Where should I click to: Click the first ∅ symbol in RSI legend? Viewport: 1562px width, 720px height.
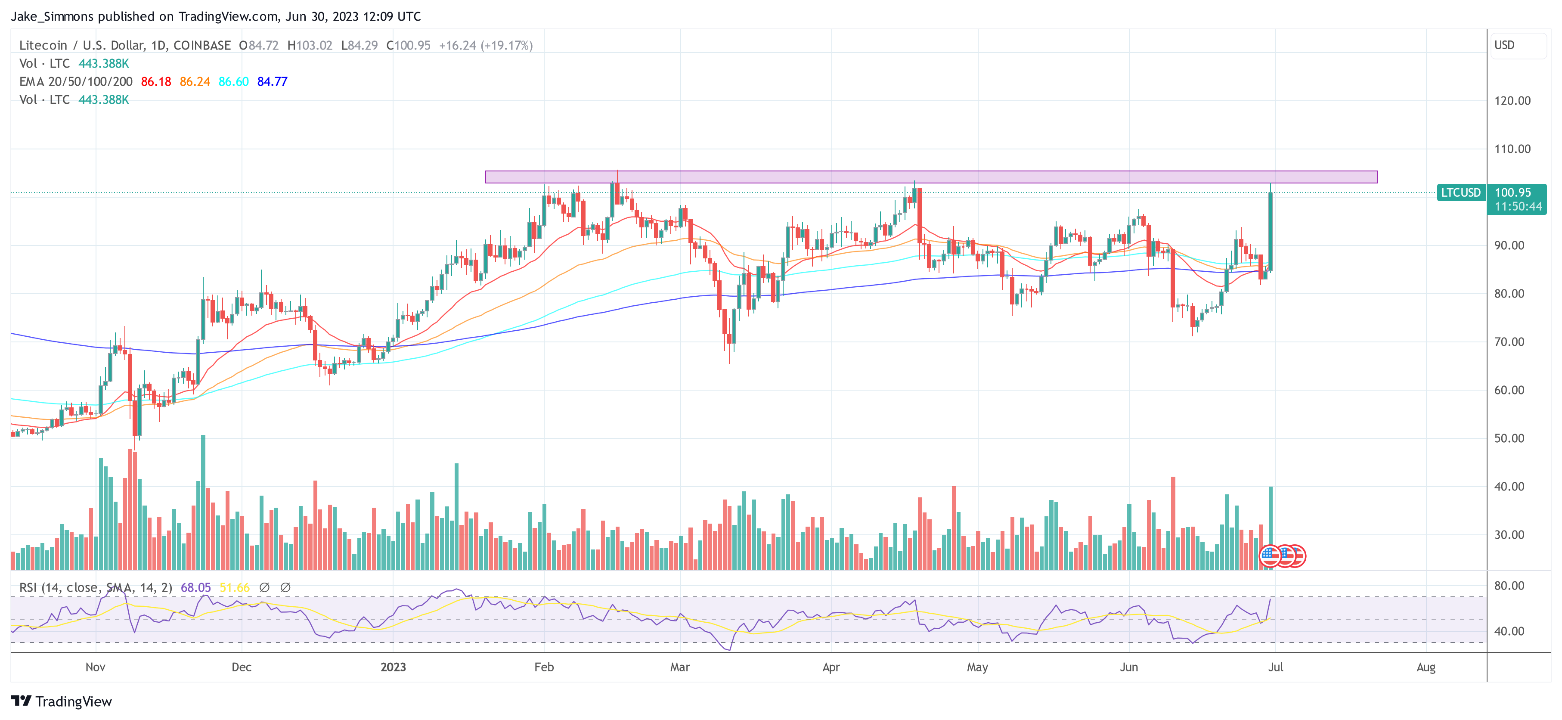(264, 587)
